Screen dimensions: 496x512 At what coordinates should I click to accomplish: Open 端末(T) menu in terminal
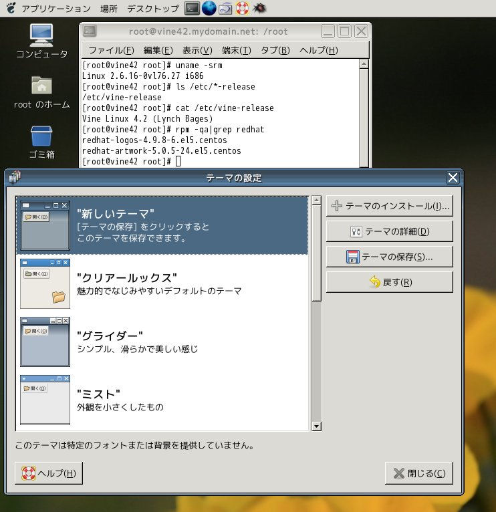point(237,50)
